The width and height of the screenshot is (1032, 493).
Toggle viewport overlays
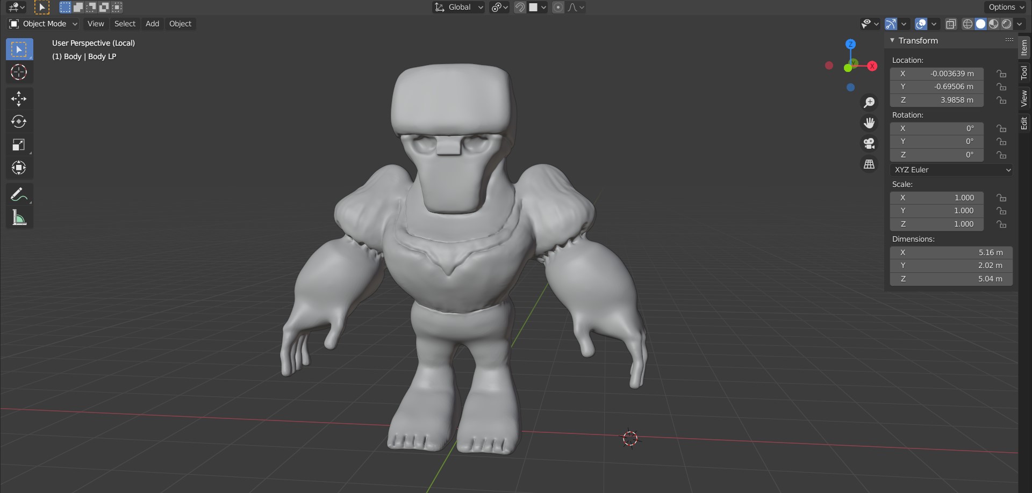pos(921,24)
